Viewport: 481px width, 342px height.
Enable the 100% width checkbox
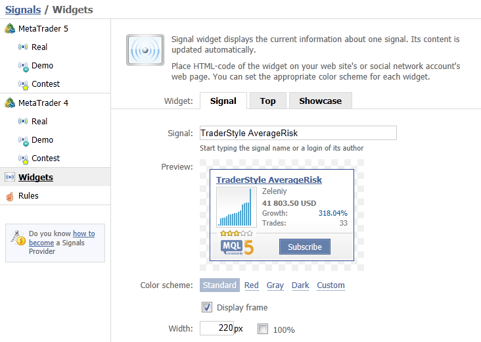coord(263,329)
